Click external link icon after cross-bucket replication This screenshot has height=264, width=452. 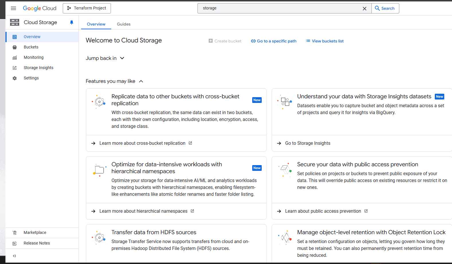190,143
